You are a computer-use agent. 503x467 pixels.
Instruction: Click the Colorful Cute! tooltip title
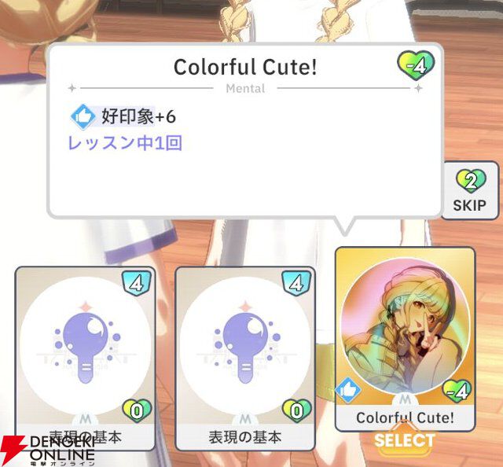coord(245,67)
